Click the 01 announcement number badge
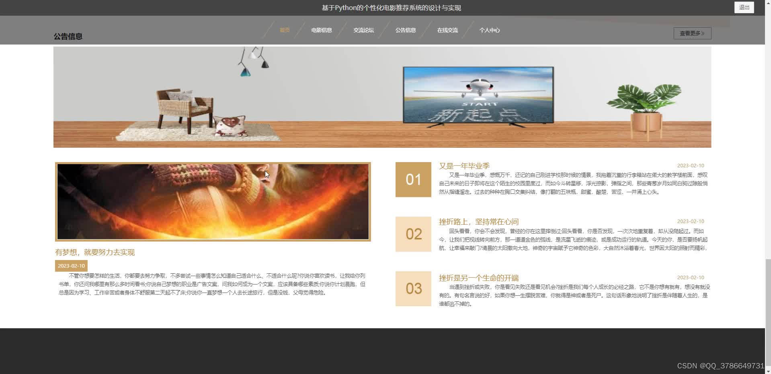Screen dimensions: 771x374 coord(413,180)
